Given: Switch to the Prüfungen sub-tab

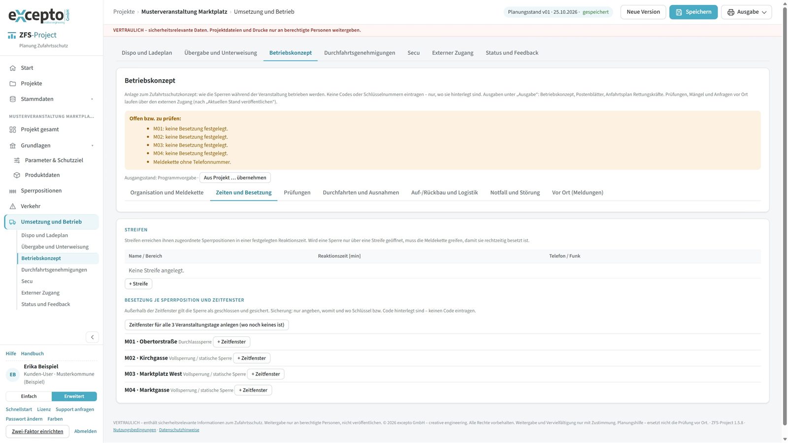Looking at the screenshot, I should point(297,192).
